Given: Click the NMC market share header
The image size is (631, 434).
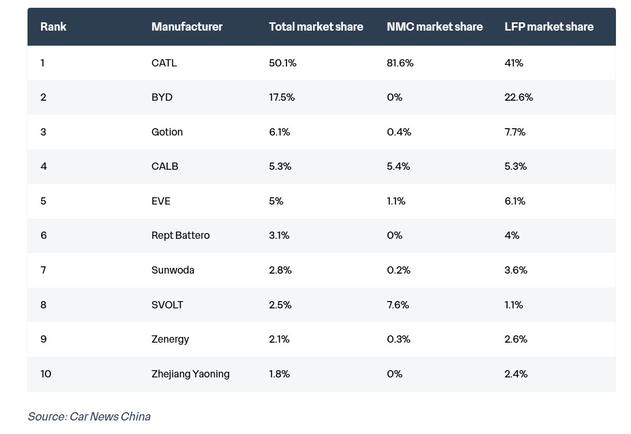Looking at the screenshot, I should click(x=434, y=26).
